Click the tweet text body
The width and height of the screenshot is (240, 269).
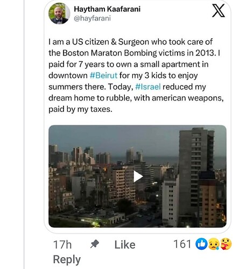click(136, 75)
